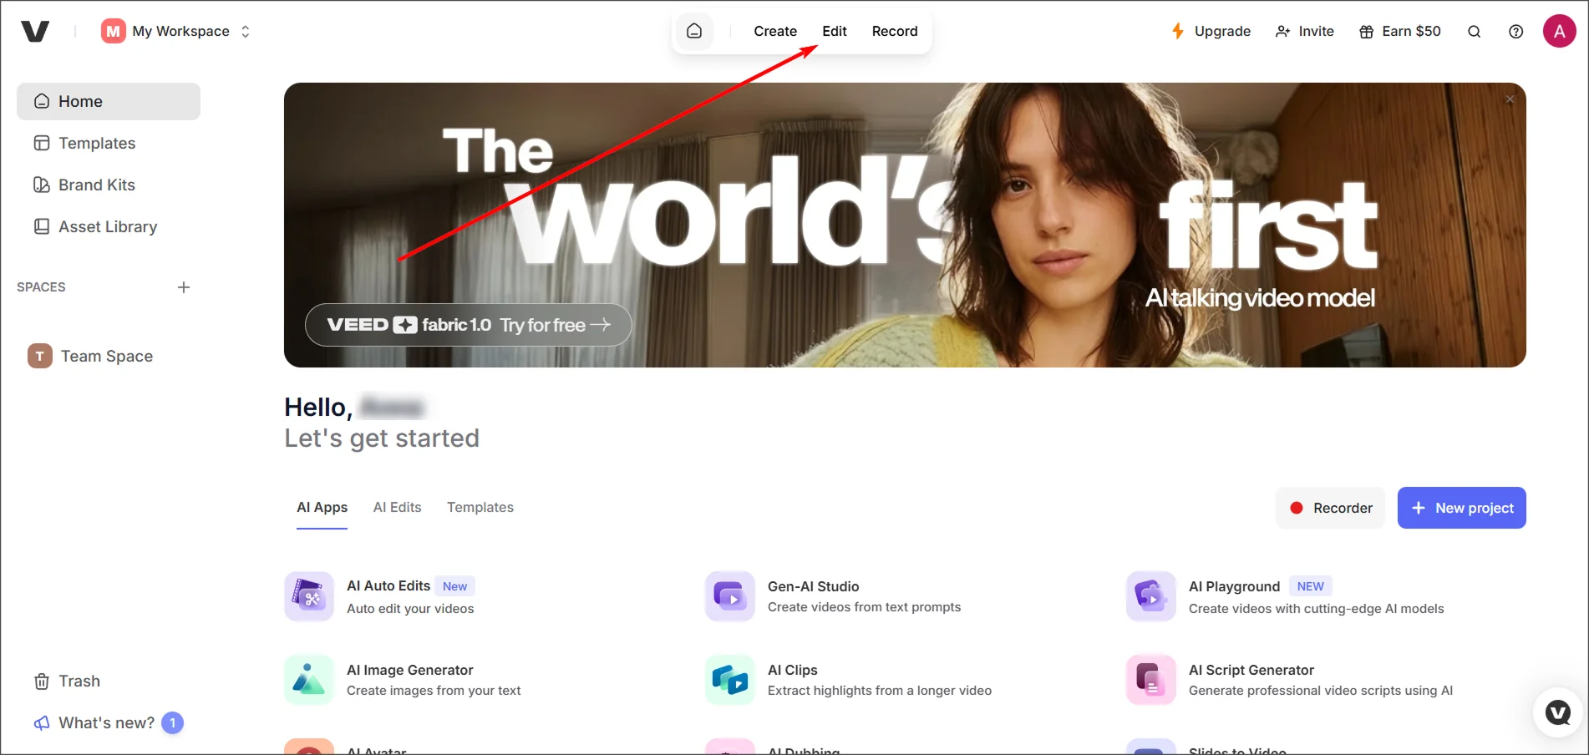Open the AI Image Generator icon
1589x755 pixels.
pos(309,680)
